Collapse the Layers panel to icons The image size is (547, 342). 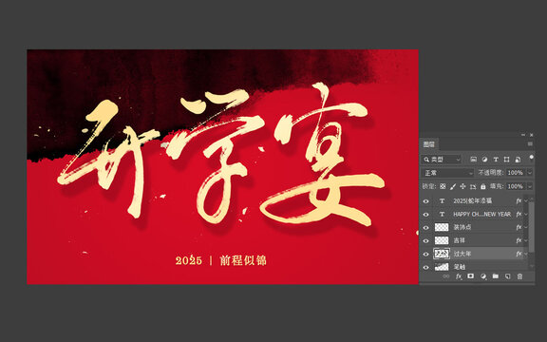(x=523, y=135)
